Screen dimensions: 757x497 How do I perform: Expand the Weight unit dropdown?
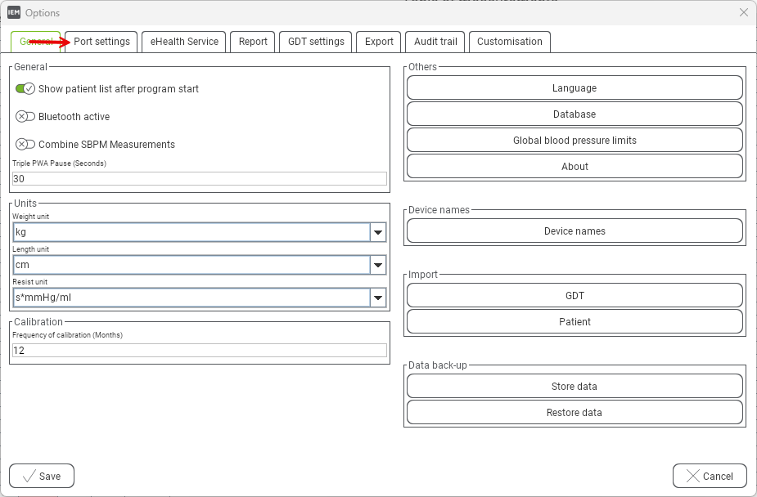(x=377, y=233)
